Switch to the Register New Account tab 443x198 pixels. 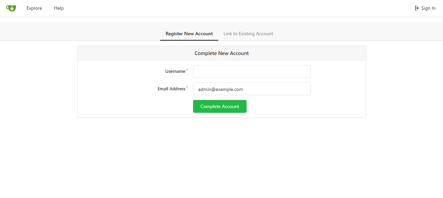pyautogui.click(x=189, y=34)
